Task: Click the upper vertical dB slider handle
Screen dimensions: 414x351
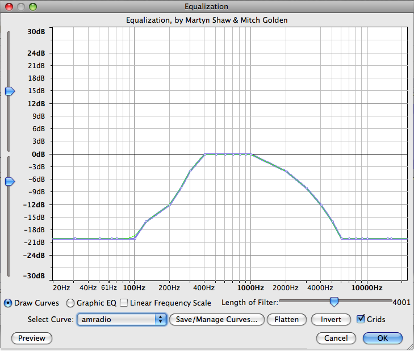Action: pyautogui.click(x=10, y=91)
